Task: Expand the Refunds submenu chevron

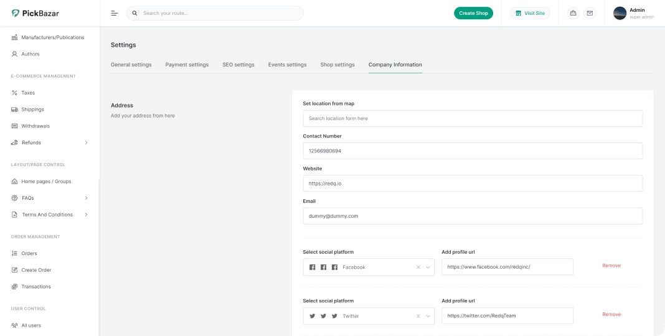Action: 86,142
